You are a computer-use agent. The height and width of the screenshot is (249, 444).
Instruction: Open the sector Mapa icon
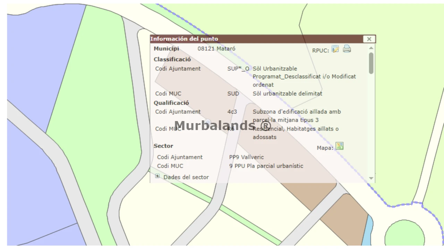340,146
